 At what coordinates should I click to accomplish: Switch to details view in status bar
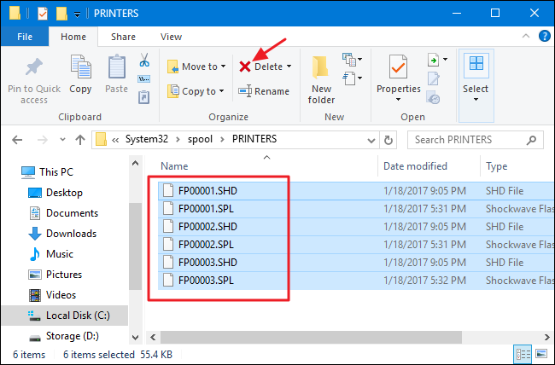click(x=521, y=353)
